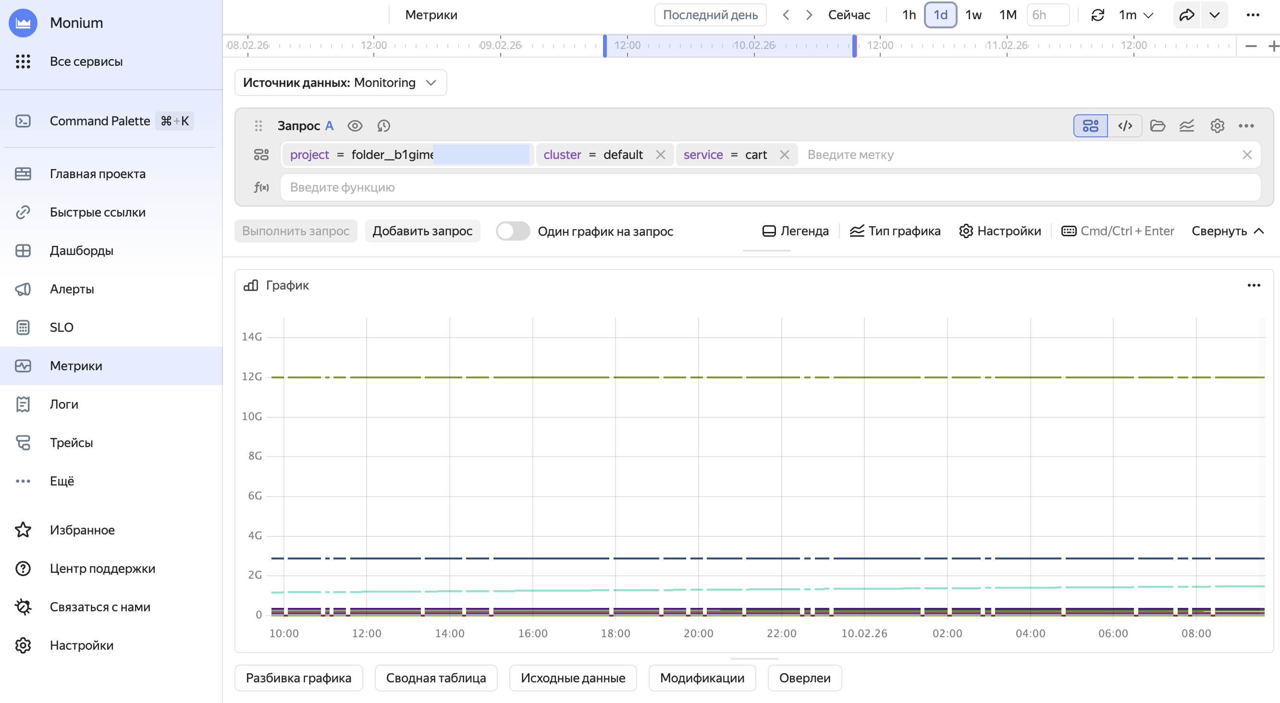Open the Источник данных Monitoring dropdown
Screen dimensions: 1280x703
tap(340, 83)
